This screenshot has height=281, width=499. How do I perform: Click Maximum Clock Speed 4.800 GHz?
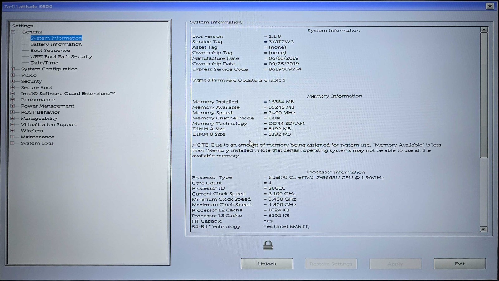point(282,205)
